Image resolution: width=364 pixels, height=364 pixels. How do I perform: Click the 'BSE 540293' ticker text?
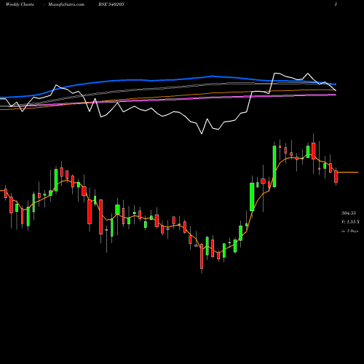111,4
